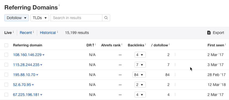Viewport: 229px width, 100px height.
Task: Expand the 84 backlinks dropdown
Action: pos(139,75)
